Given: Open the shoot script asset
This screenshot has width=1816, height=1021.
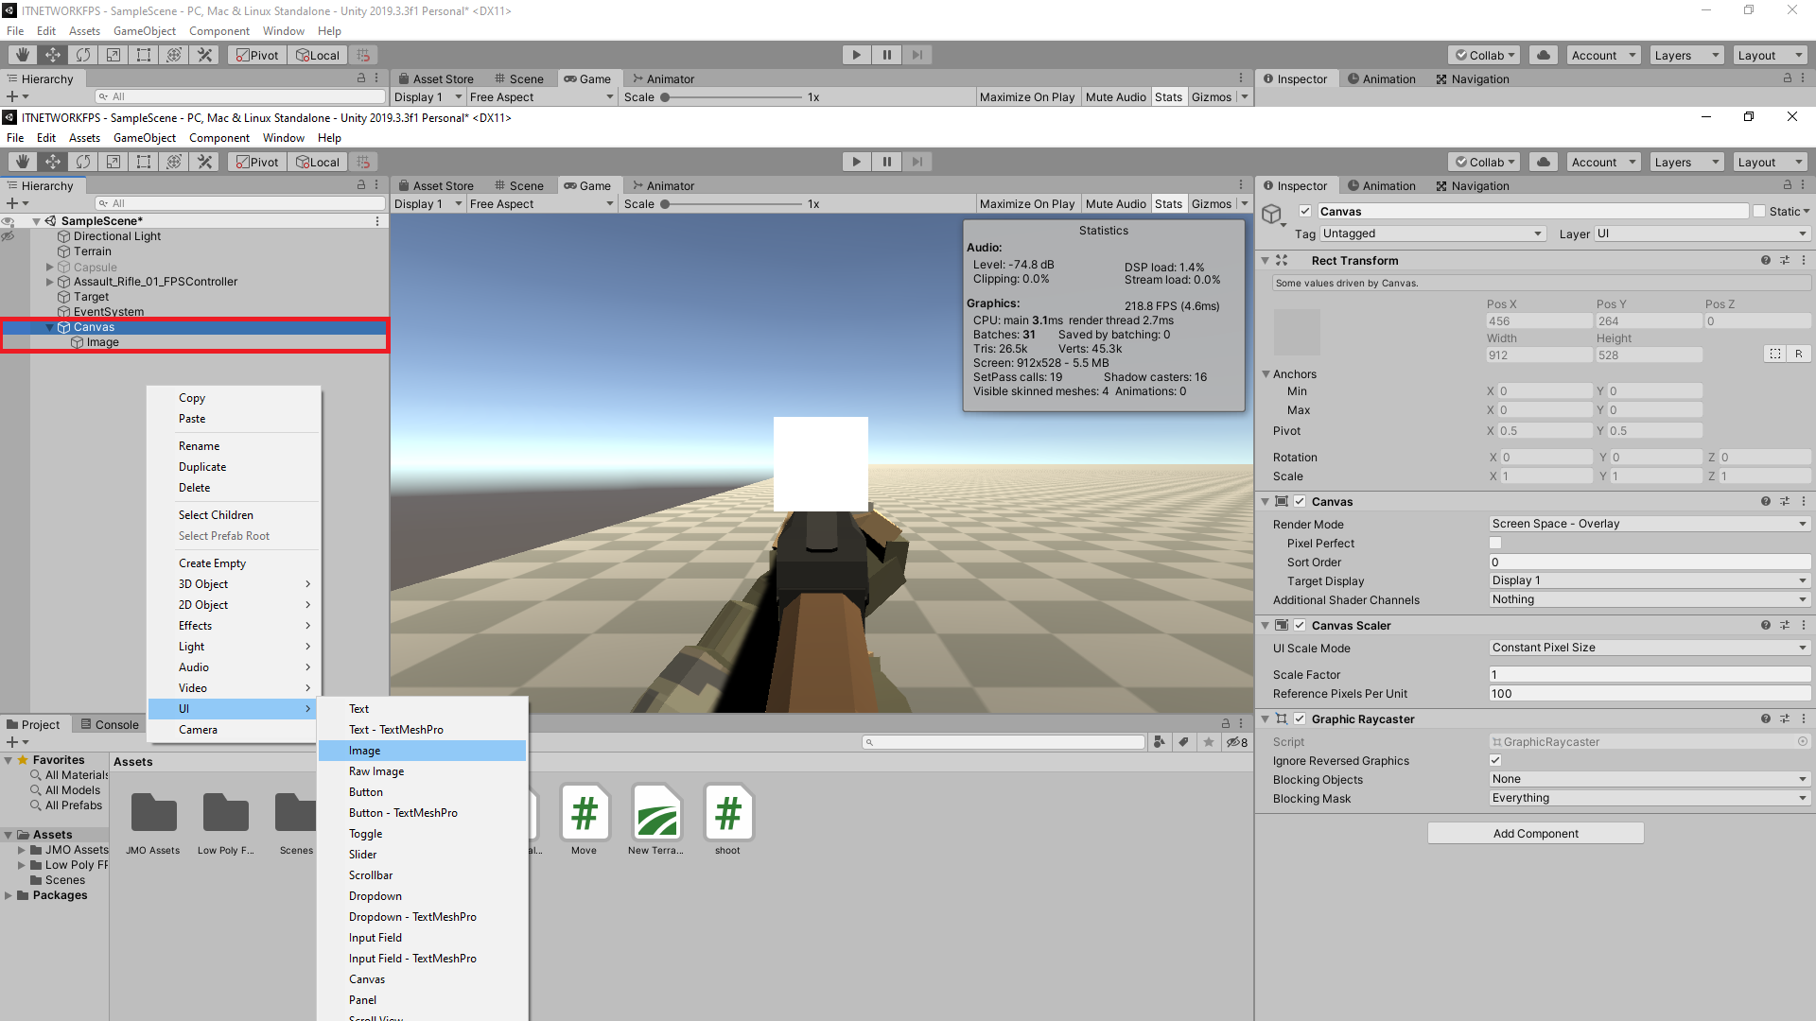Looking at the screenshot, I should click(728, 813).
